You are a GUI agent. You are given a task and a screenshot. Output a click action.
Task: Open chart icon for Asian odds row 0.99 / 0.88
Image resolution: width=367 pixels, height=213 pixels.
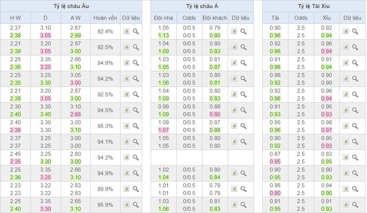coord(234,110)
